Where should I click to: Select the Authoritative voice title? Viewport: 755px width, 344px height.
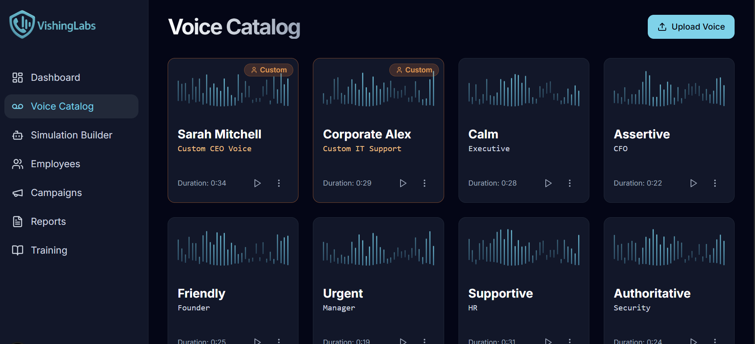pos(652,294)
